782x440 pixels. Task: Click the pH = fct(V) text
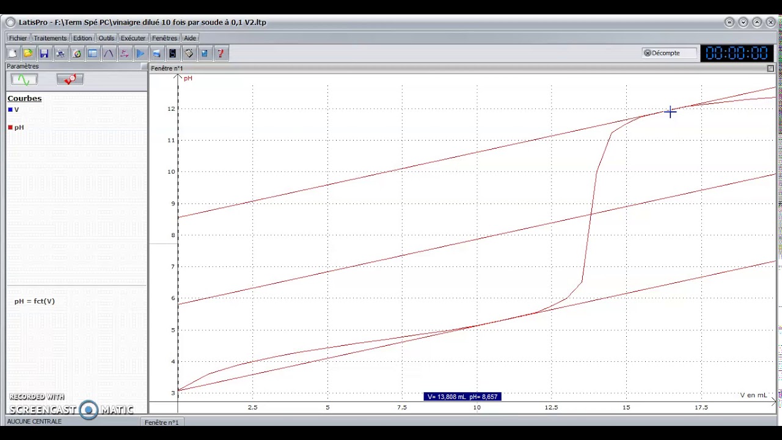point(35,301)
